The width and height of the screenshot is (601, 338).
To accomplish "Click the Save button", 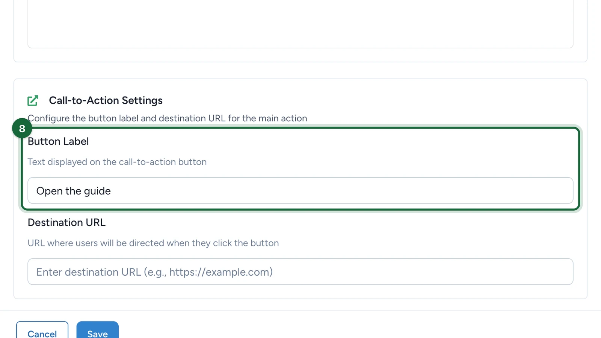I will click(x=98, y=330).
